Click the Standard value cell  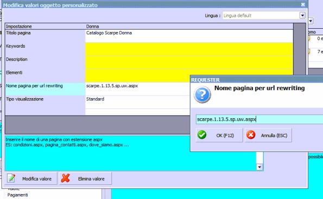137,102
